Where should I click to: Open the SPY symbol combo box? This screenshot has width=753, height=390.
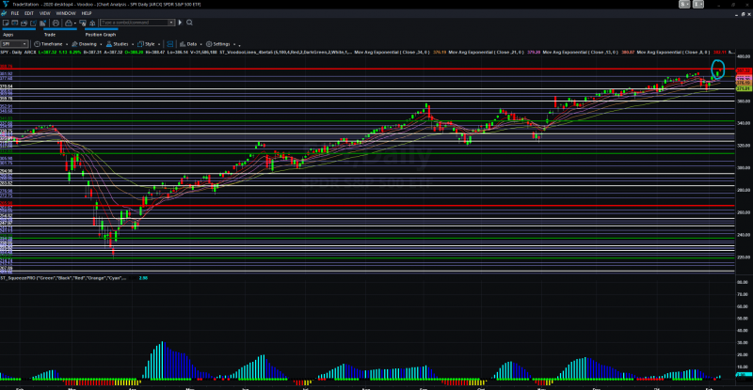coord(24,44)
